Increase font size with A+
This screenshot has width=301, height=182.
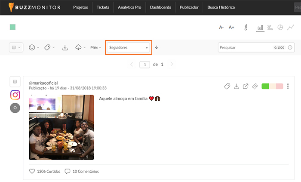(x=231, y=28)
